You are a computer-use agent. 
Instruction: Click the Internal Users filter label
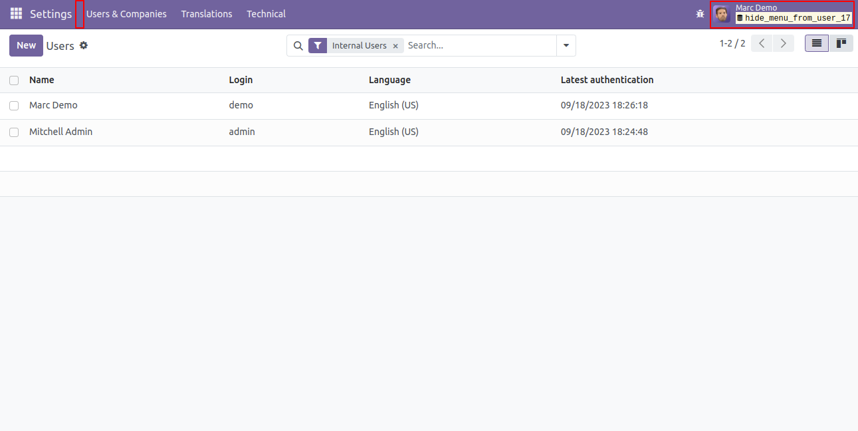pyautogui.click(x=359, y=46)
